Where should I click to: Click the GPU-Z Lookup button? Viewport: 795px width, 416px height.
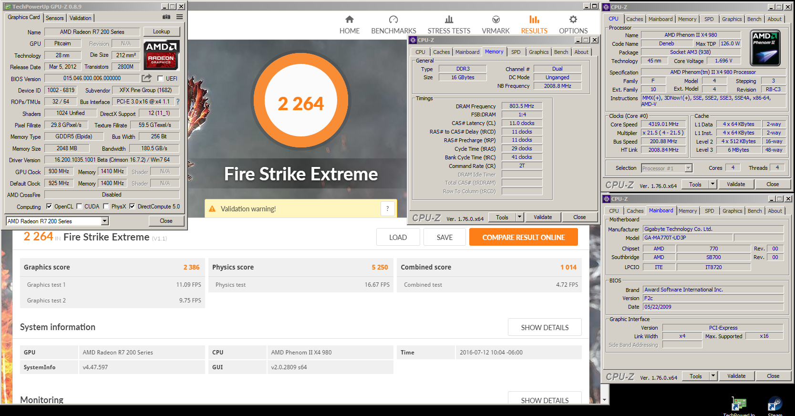pyautogui.click(x=162, y=31)
